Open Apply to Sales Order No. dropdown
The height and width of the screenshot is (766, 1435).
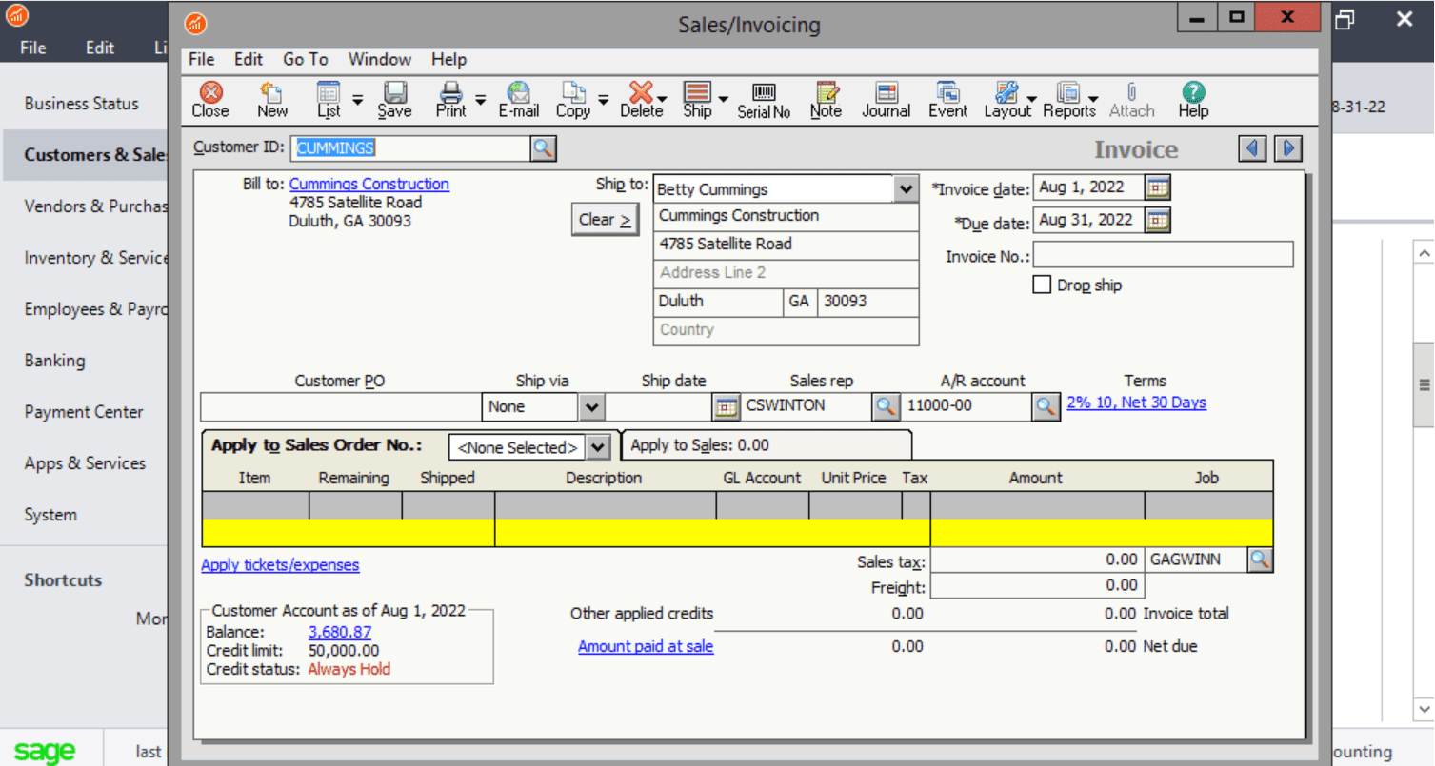coord(598,446)
